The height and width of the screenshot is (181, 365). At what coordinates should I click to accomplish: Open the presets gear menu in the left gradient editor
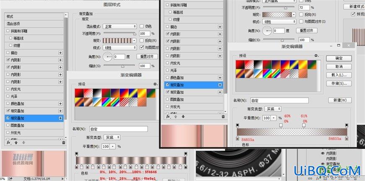click(156, 84)
